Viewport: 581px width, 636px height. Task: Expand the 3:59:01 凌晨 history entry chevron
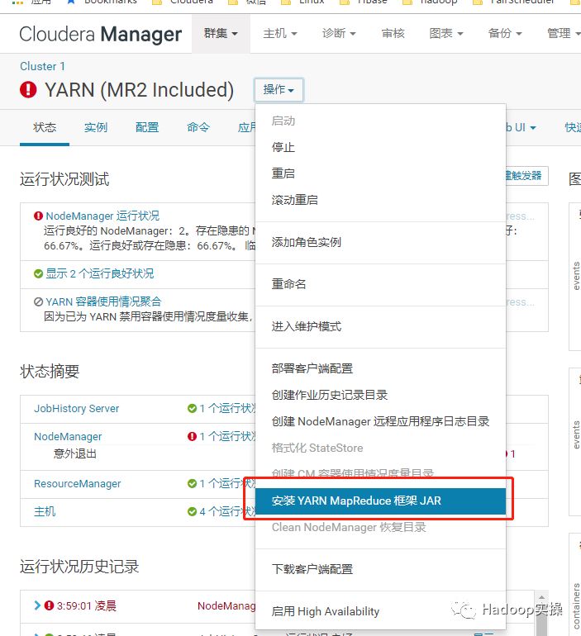pos(37,605)
